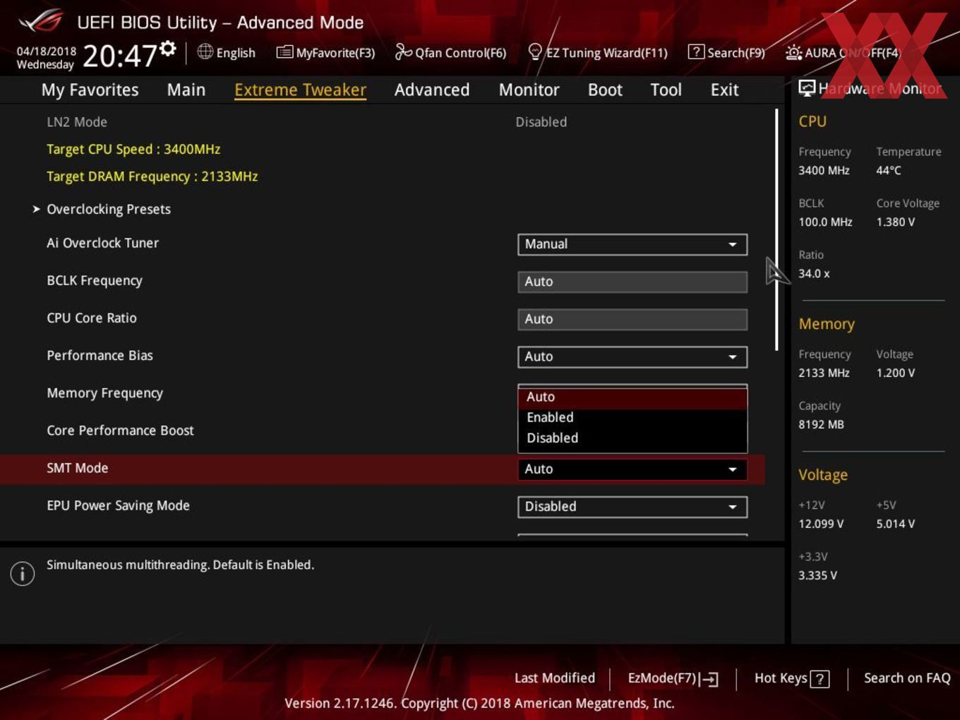Click the CPU temperature value 44°C
This screenshot has width=960, height=720.
pyautogui.click(x=889, y=170)
